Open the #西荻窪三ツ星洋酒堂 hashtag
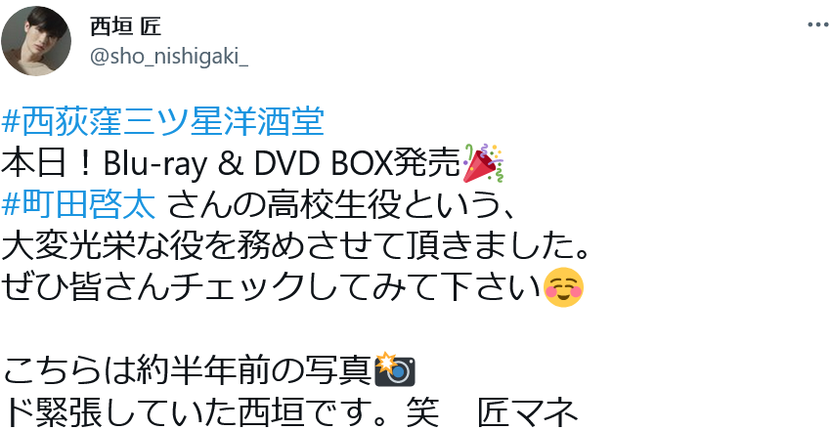 pyautogui.click(x=162, y=122)
